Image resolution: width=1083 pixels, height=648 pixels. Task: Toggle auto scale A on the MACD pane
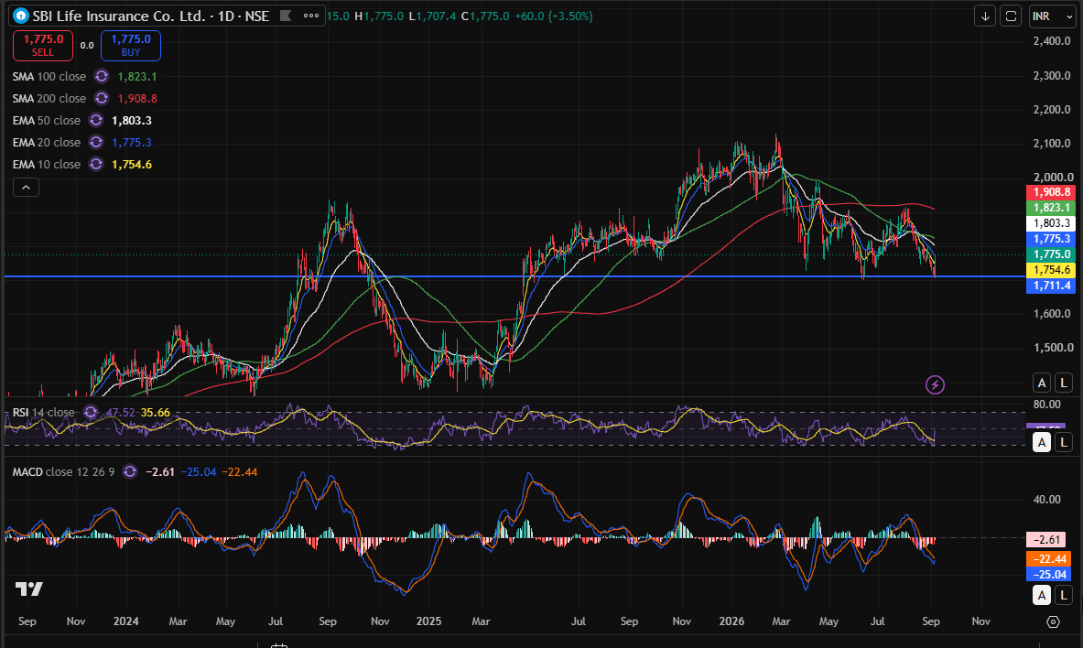pos(1042,595)
